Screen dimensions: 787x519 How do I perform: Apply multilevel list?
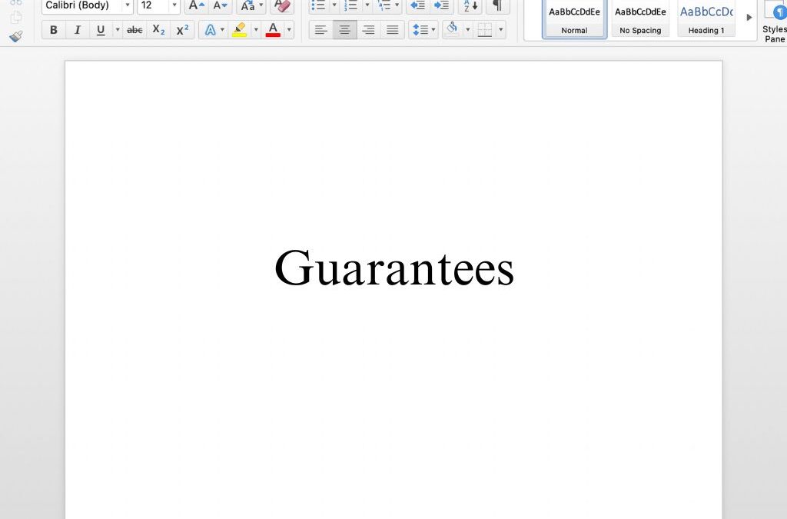[x=384, y=6]
